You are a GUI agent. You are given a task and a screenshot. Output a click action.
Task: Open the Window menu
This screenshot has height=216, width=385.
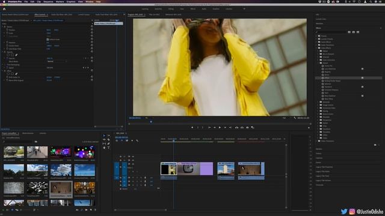pyautogui.click(x=90, y=1)
